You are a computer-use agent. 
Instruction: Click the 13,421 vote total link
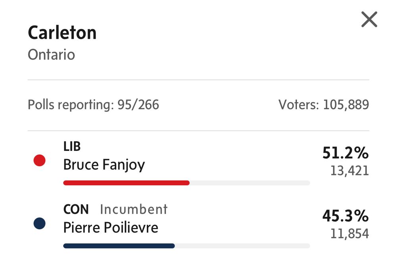click(349, 171)
